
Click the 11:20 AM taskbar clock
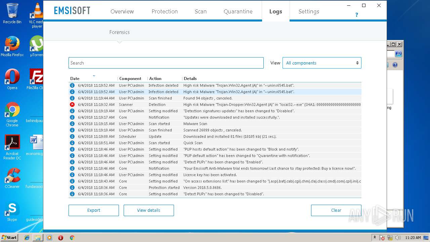pyautogui.click(x=413, y=238)
